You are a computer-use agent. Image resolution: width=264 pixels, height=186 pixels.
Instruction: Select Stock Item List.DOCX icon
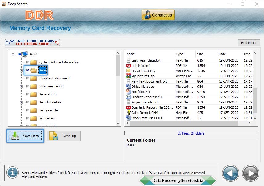pos(128,118)
